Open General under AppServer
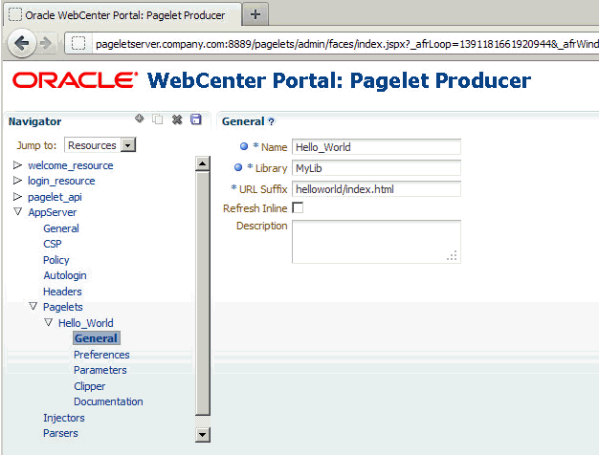The height and width of the screenshot is (455, 599). click(61, 228)
